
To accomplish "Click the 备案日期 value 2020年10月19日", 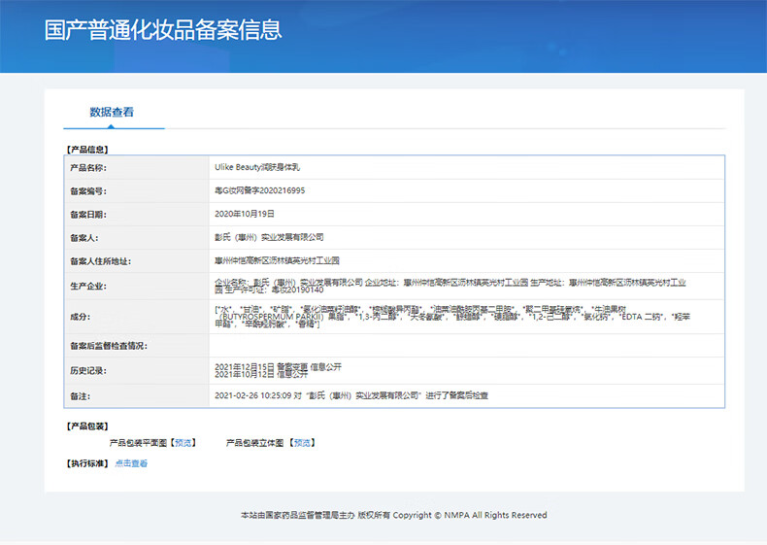I will click(x=245, y=214).
